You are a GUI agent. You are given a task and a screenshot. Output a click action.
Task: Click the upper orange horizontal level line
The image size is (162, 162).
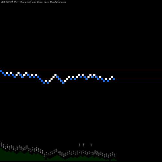[81, 70]
